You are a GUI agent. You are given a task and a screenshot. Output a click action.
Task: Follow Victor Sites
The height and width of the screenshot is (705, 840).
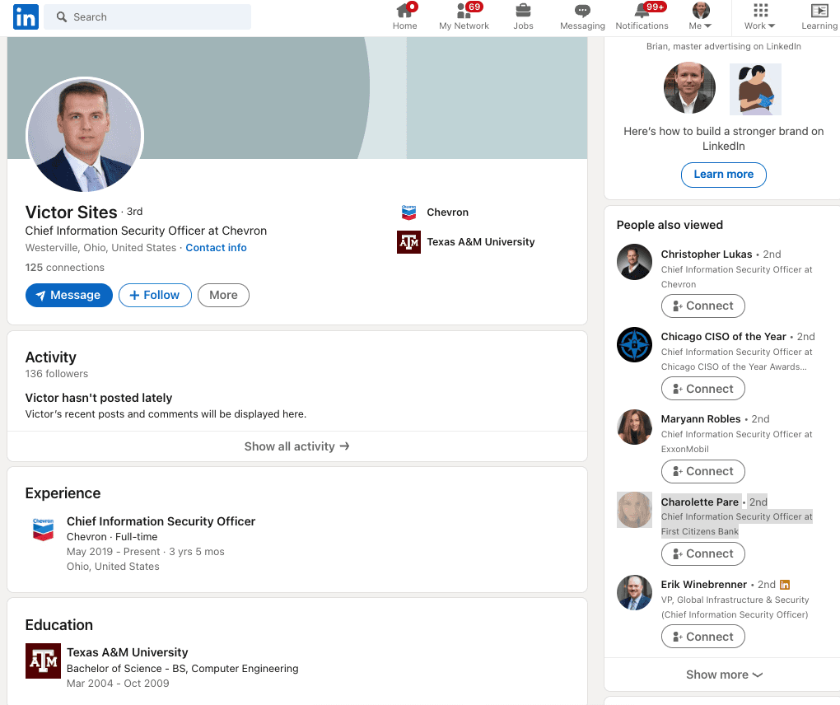[155, 295]
